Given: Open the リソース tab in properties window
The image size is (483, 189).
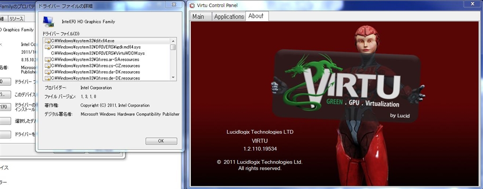Looking at the screenshot, I should pos(16,19).
